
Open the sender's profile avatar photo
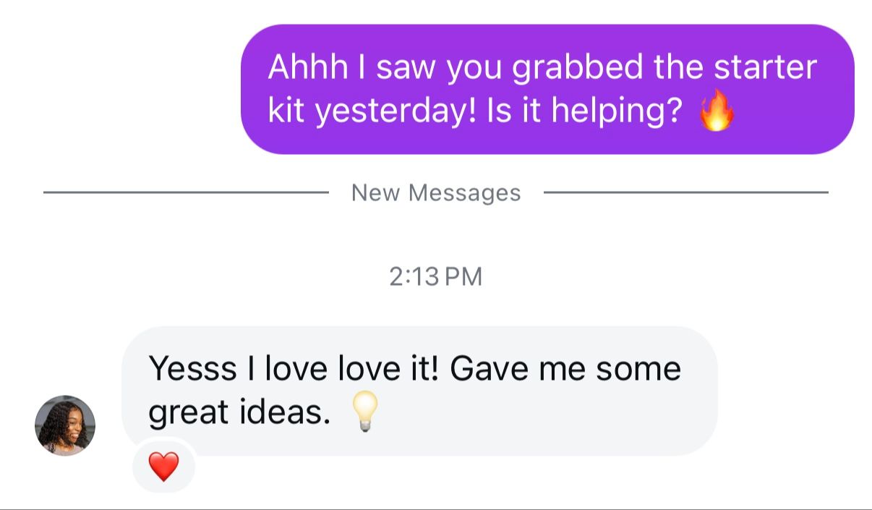click(65, 425)
